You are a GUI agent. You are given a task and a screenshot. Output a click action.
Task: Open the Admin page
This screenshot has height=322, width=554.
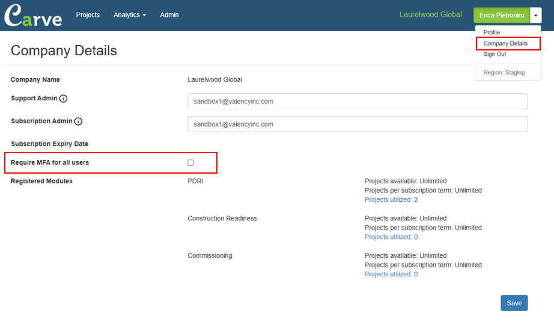[x=169, y=15]
